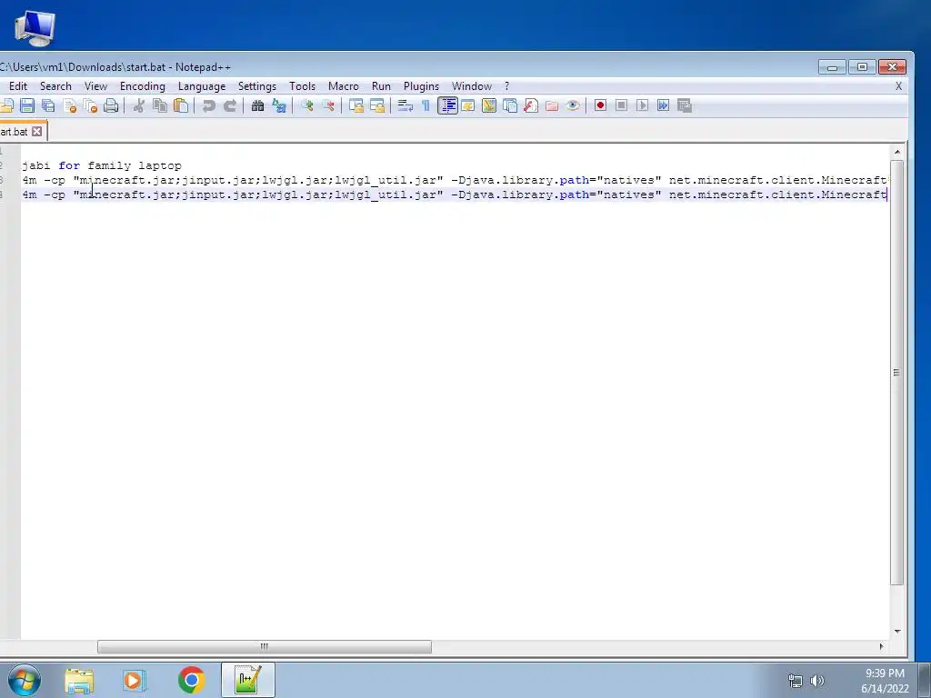Click the network tray icon

[x=795, y=681]
